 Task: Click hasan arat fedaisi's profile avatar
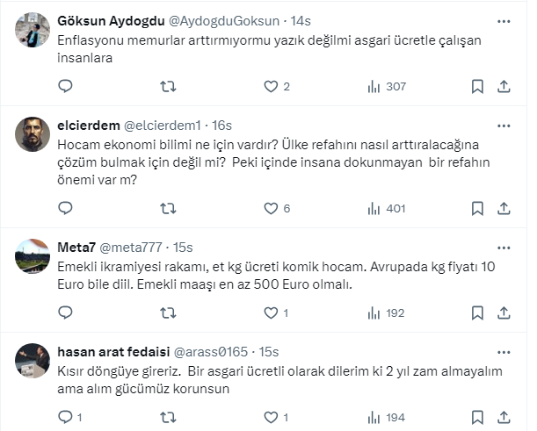(x=33, y=361)
